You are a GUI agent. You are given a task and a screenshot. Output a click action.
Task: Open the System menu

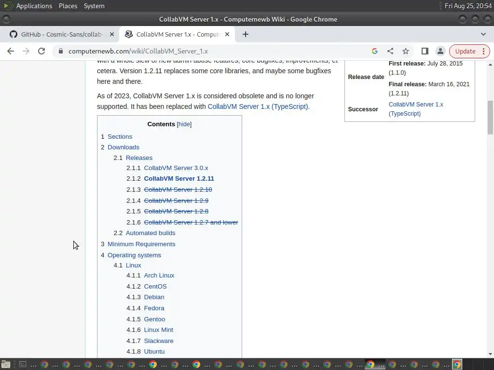point(94,6)
